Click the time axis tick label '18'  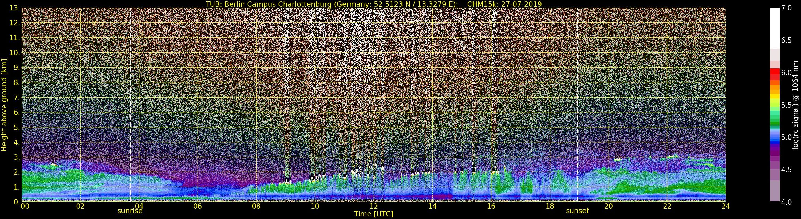coord(550,206)
